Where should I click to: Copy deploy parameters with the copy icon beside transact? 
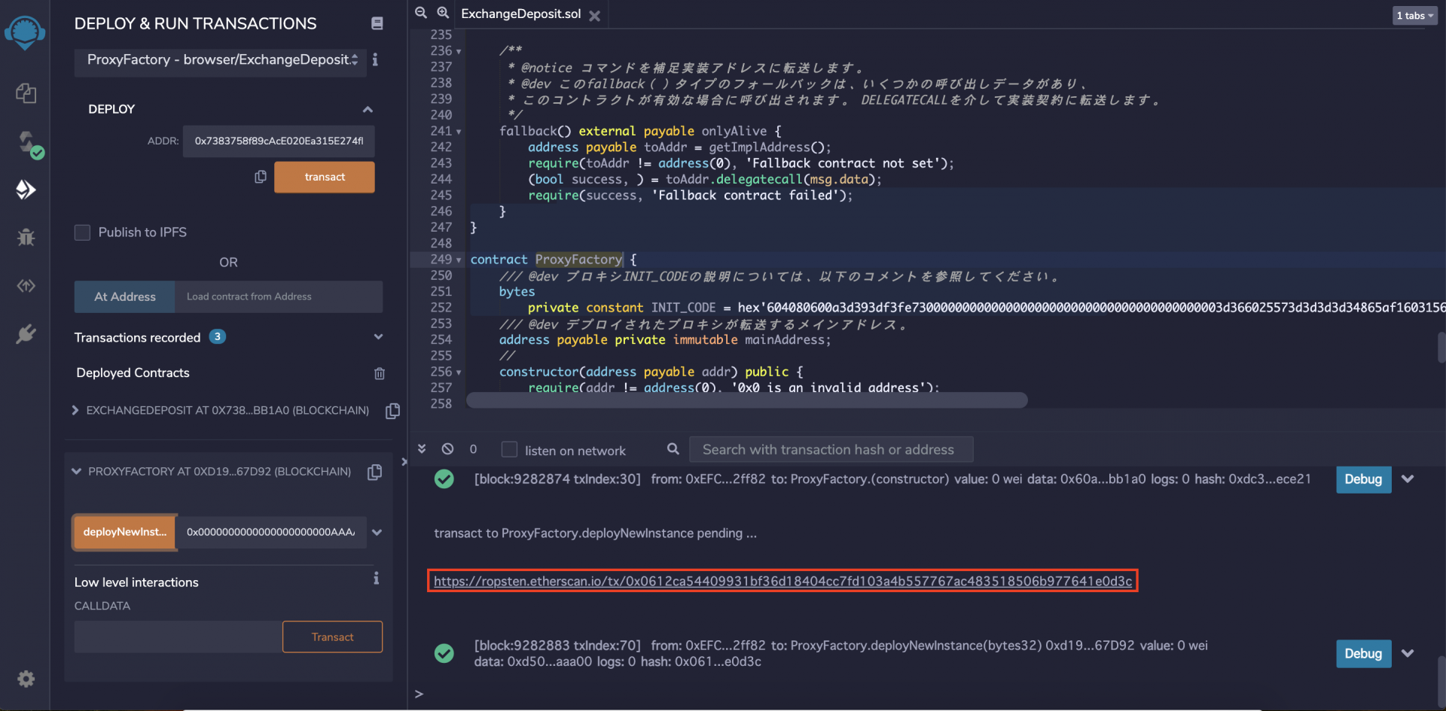(x=261, y=177)
